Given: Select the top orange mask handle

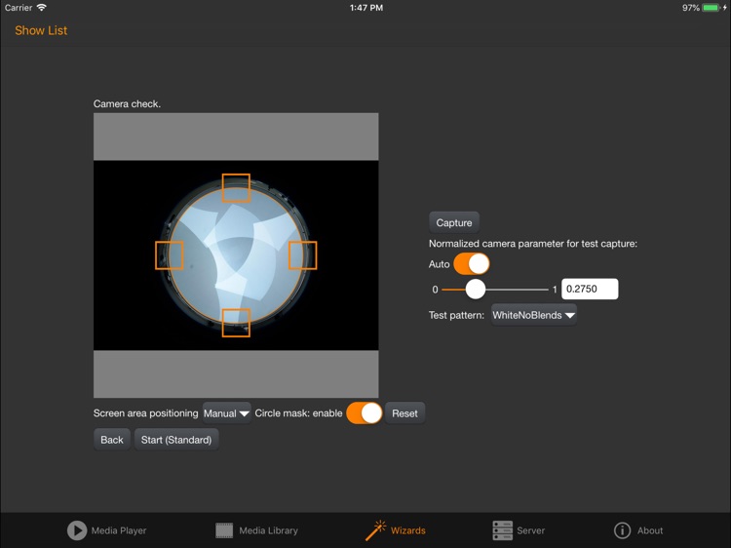Looking at the screenshot, I should click(236, 188).
